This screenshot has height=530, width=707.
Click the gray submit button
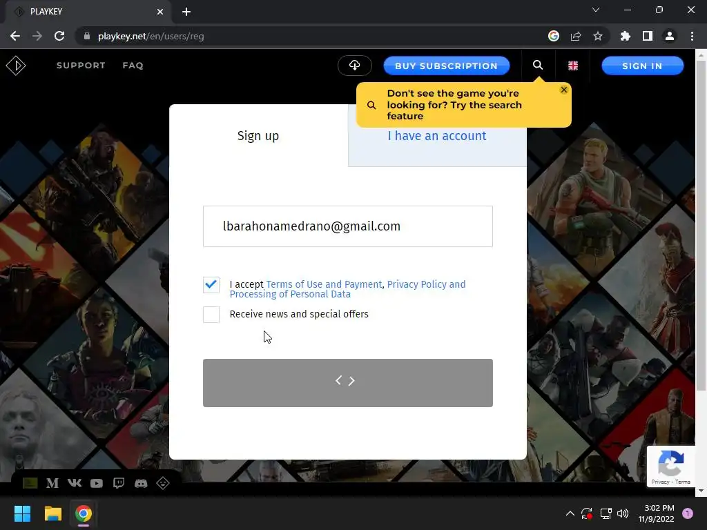point(348,383)
